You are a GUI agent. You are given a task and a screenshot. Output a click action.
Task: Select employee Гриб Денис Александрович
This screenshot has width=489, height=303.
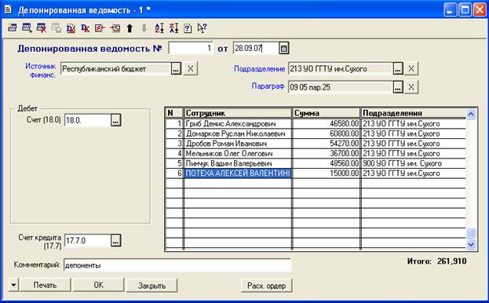(x=238, y=124)
